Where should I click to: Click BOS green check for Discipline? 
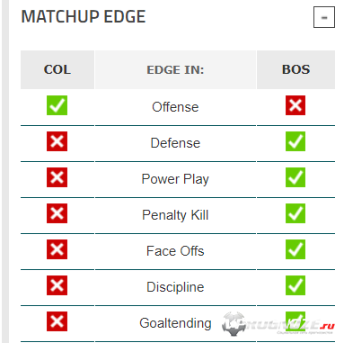[x=295, y=285]
